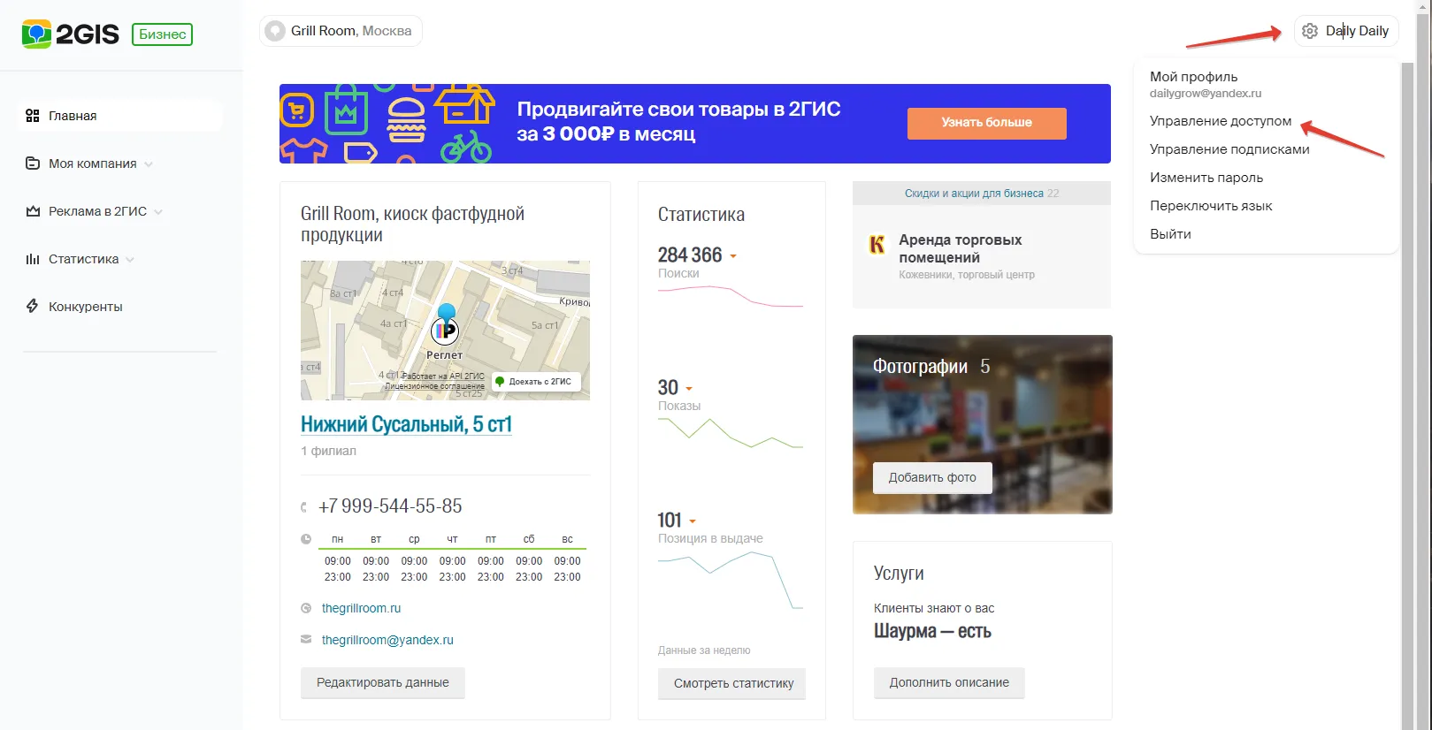Click the thegrillroom@yandex.ru email link

387,640
